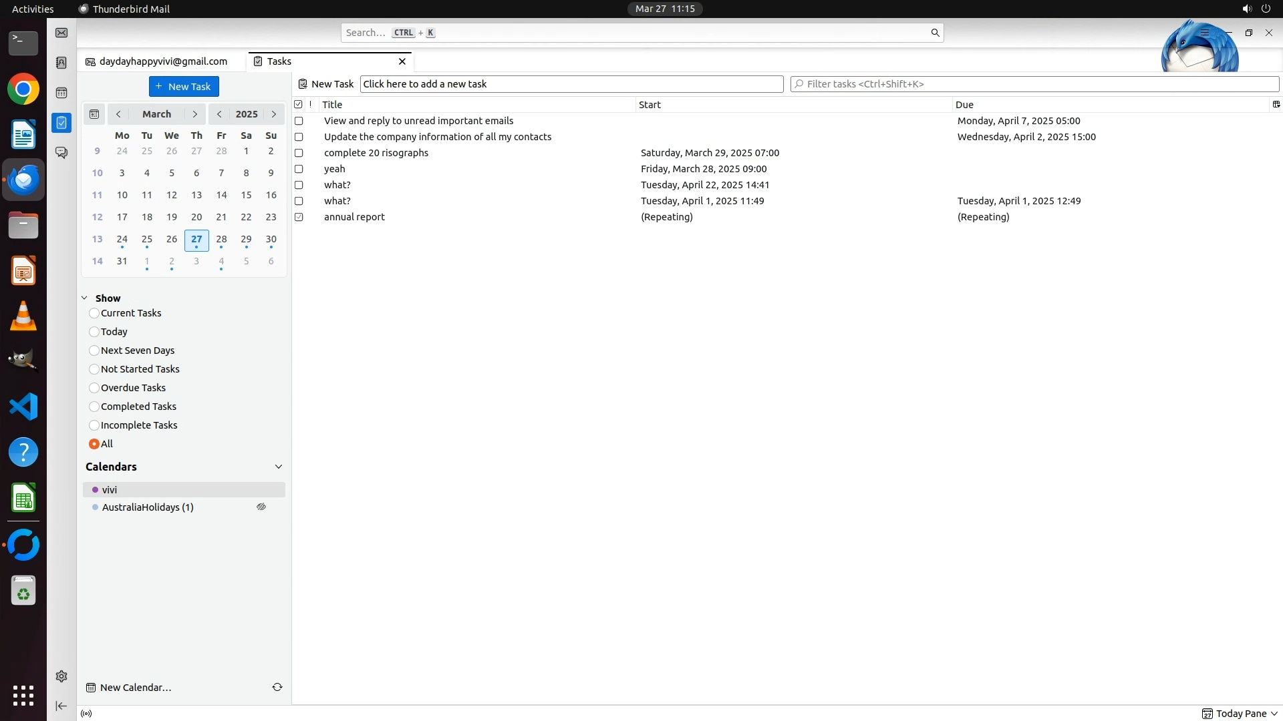Open the Mail space icon
1283x721 pixels.
click(x=61, y=33)
